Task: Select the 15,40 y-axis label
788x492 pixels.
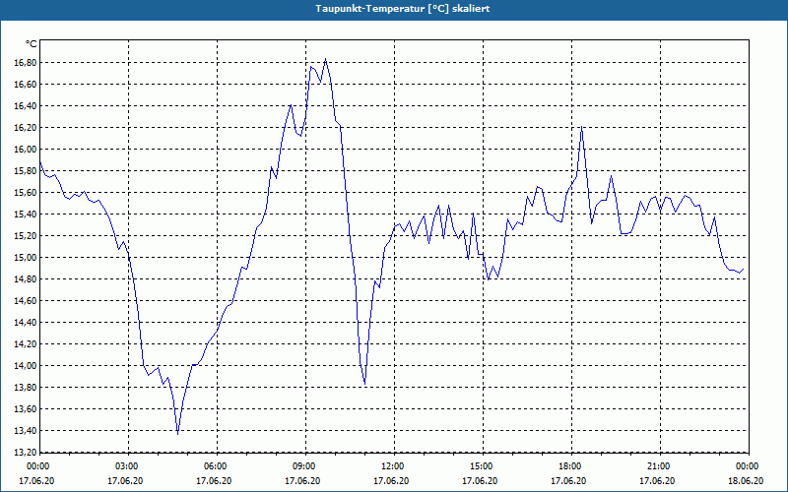Action: [26, 215]
